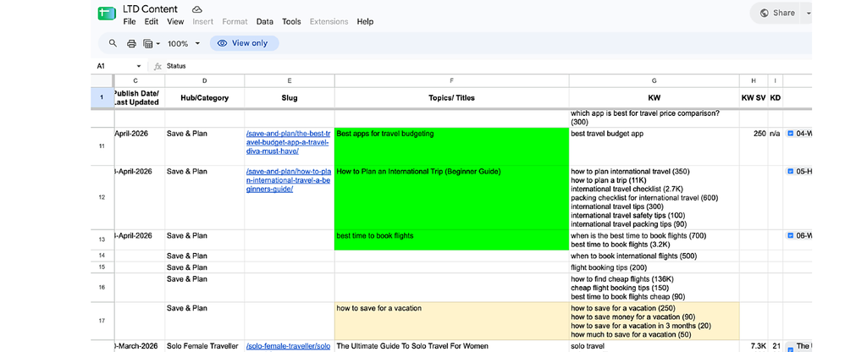
Task: Open the solo-female-traveller slug link
Action: [x=289, y=346]
